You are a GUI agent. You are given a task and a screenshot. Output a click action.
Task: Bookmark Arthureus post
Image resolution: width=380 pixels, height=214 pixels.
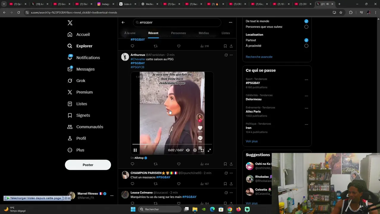click(x=225, y=164)
